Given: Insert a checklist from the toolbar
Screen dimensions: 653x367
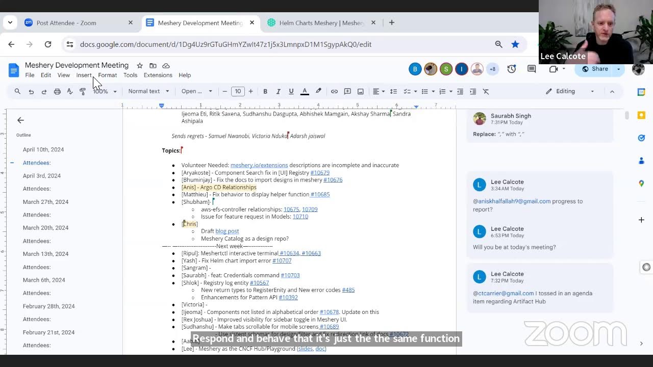Looking at the screenshot, I should point(407,91).
